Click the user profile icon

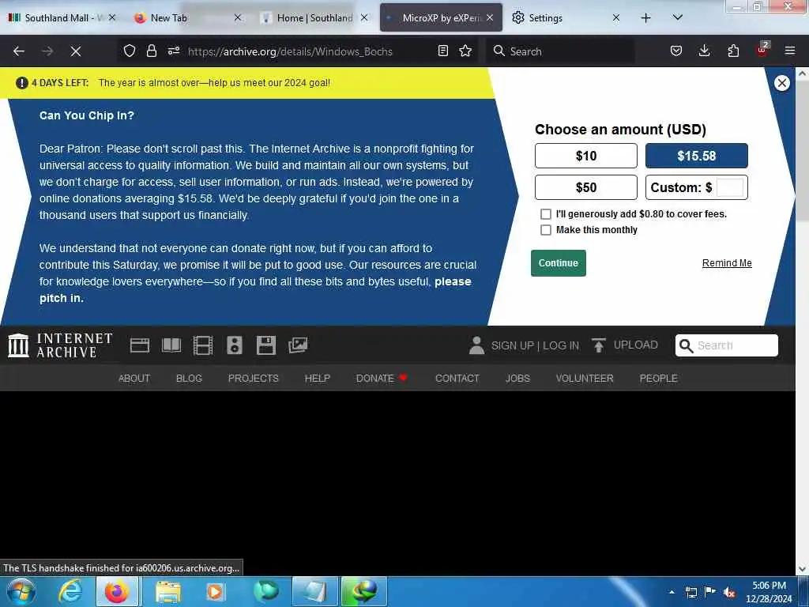(476, 345)
